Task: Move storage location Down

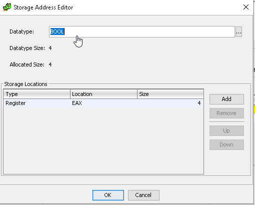Action: click(x=226, y=144)
